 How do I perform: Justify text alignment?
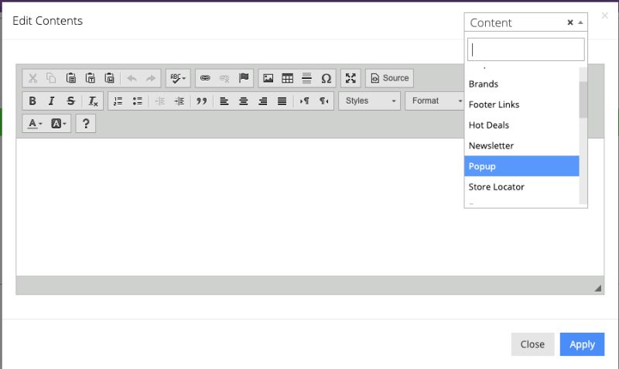[282, 101]
